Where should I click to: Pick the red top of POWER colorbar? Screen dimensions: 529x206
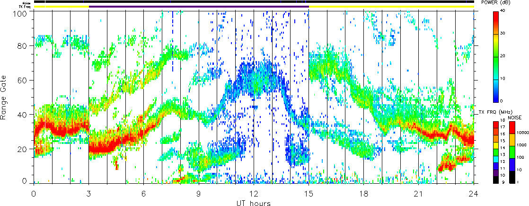click(x=495, y=17)
